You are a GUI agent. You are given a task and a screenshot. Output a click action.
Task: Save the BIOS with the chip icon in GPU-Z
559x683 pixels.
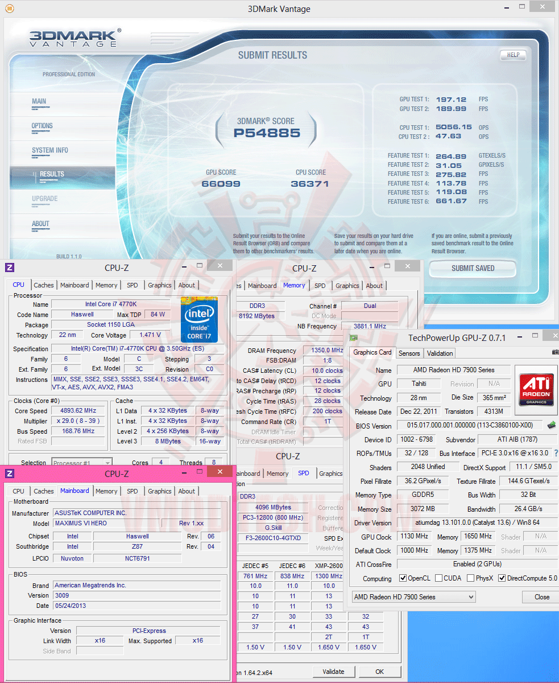(x=551, y=425)
